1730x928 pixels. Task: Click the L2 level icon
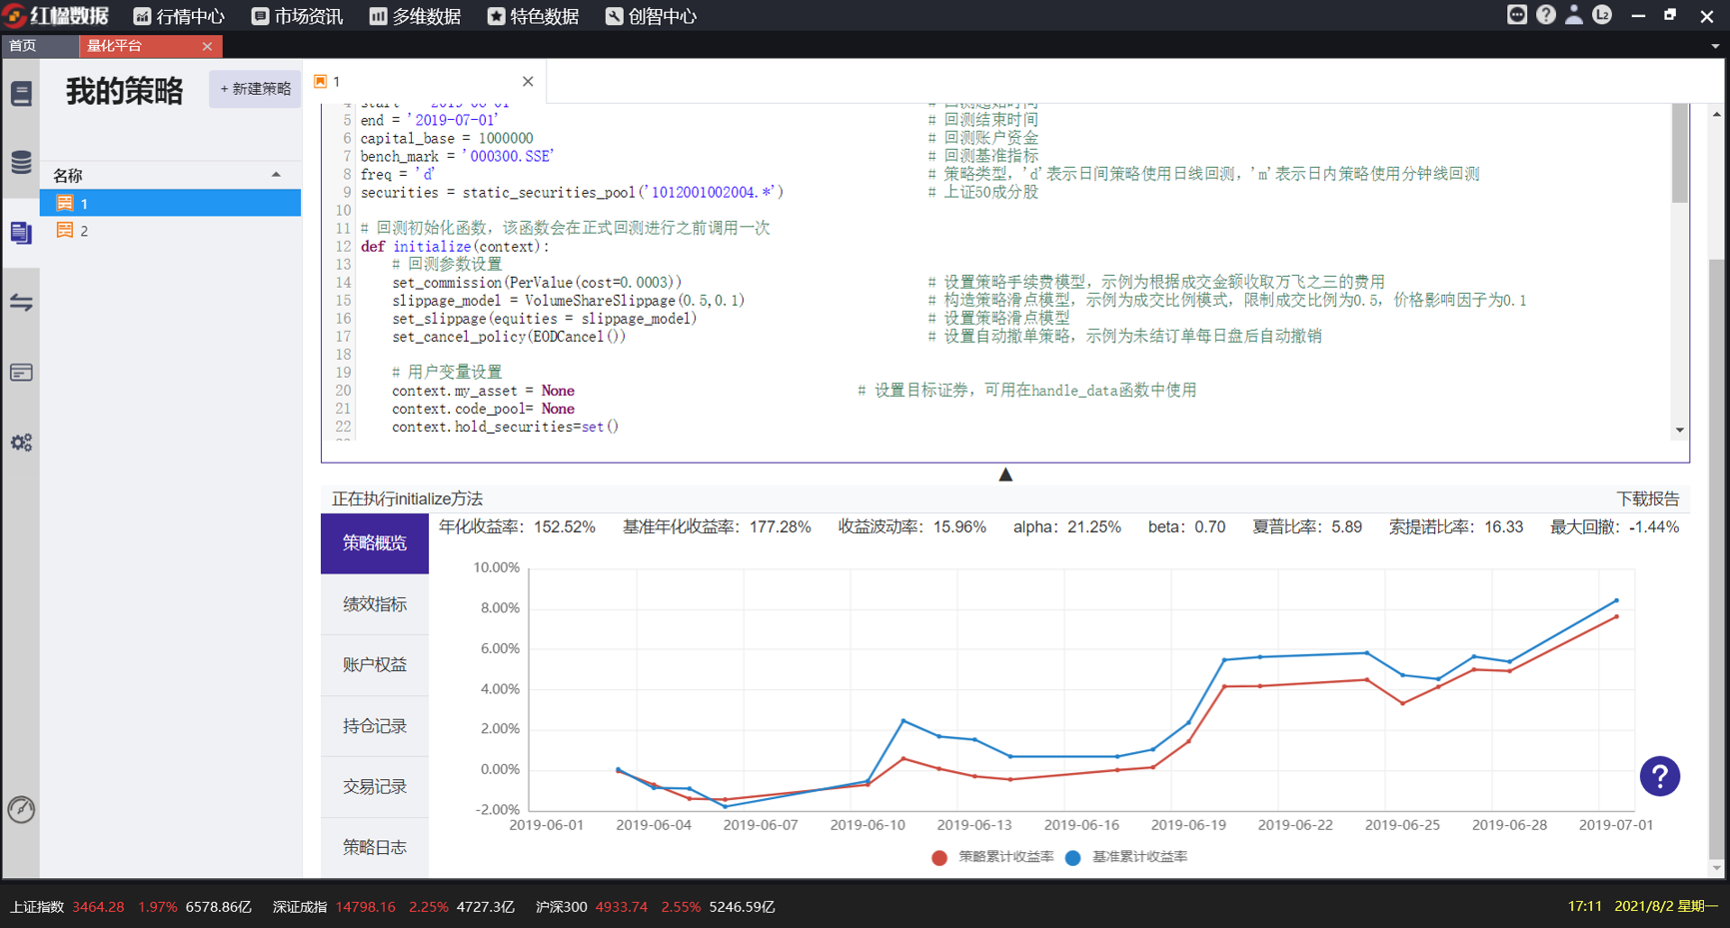pos(1602,15)
